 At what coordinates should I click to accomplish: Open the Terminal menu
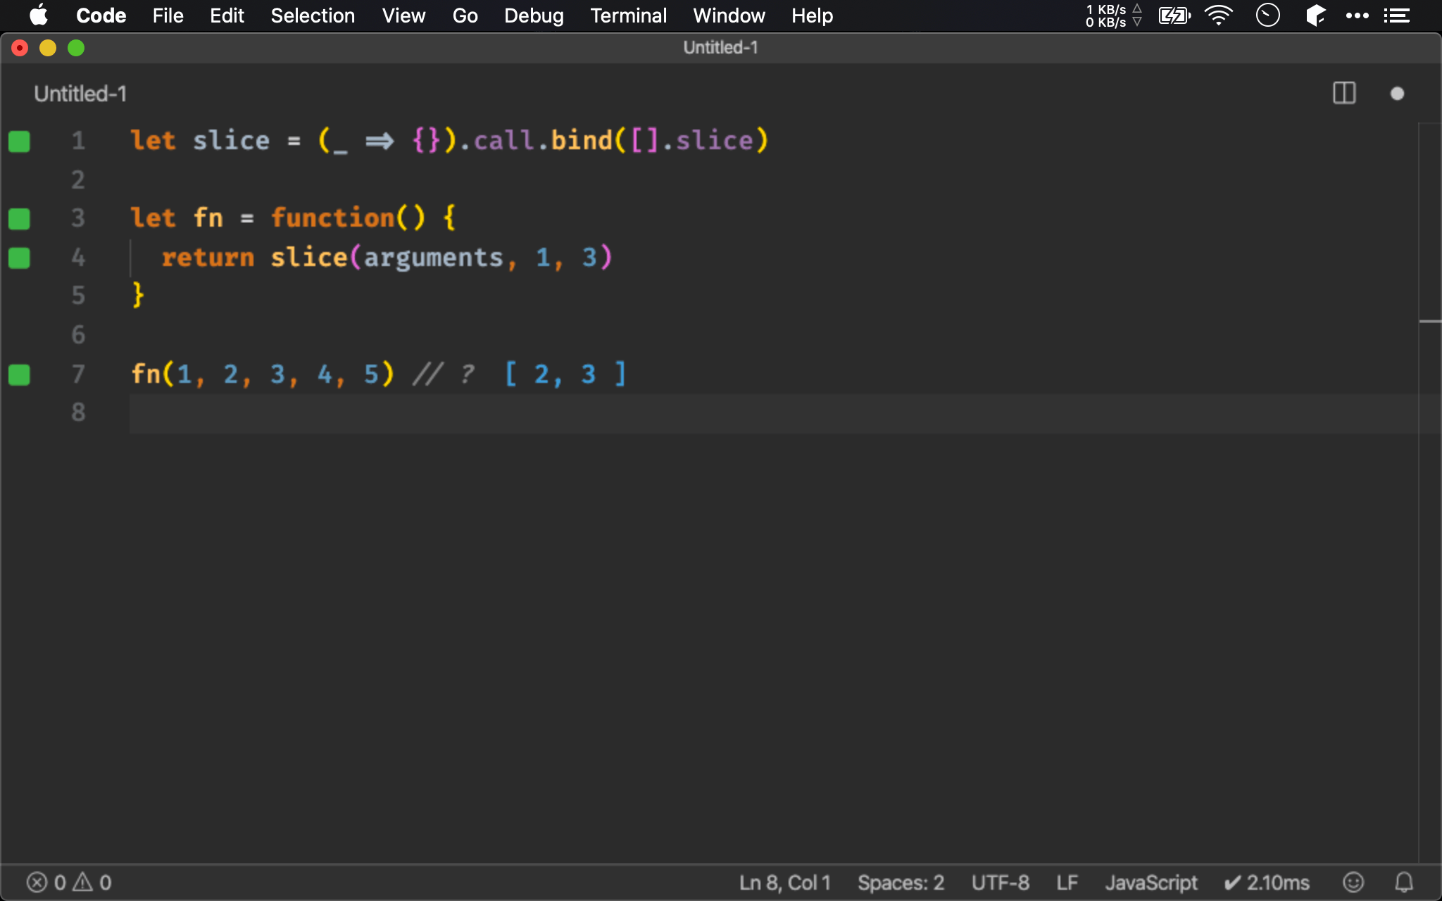[628, 15]
